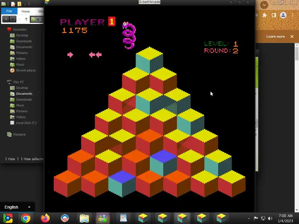Expand the address bar path chevron

click(x=38, y=19)
